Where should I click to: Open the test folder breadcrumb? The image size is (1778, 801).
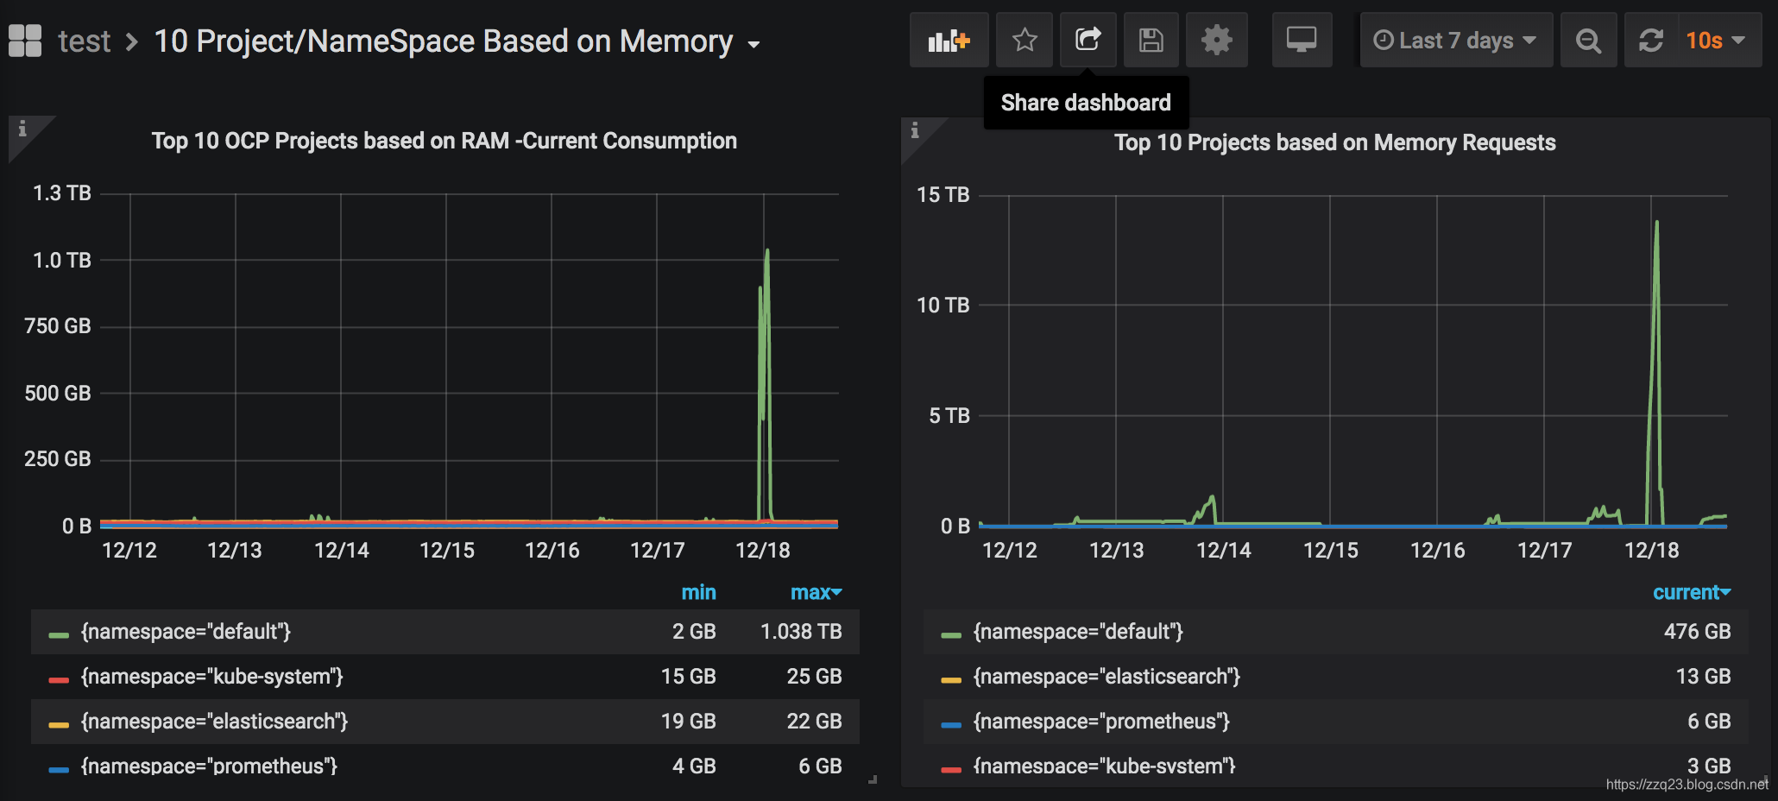(x=85, y=41)
